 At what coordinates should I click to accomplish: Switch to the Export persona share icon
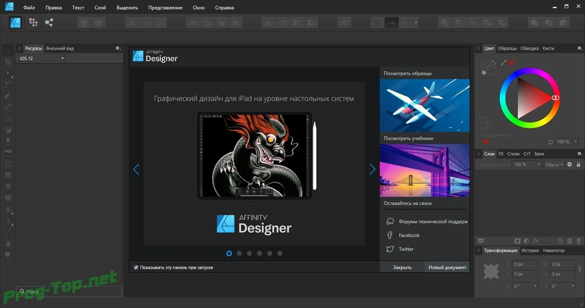tap(49, 22)
